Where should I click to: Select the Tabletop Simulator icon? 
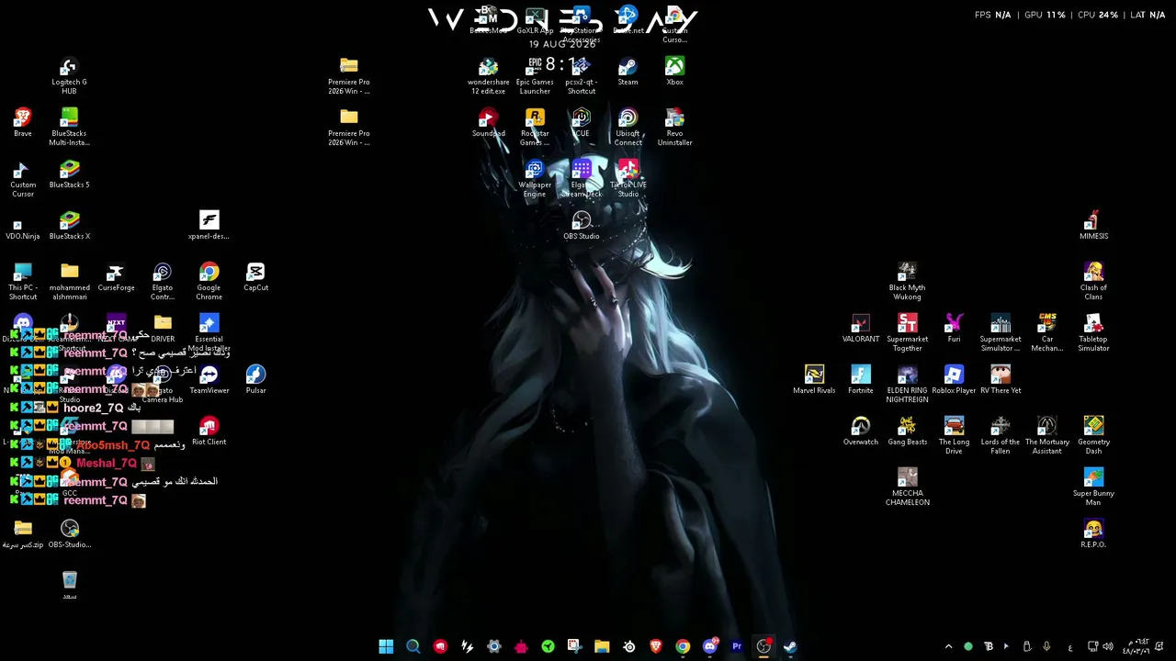pos(1093,333)
